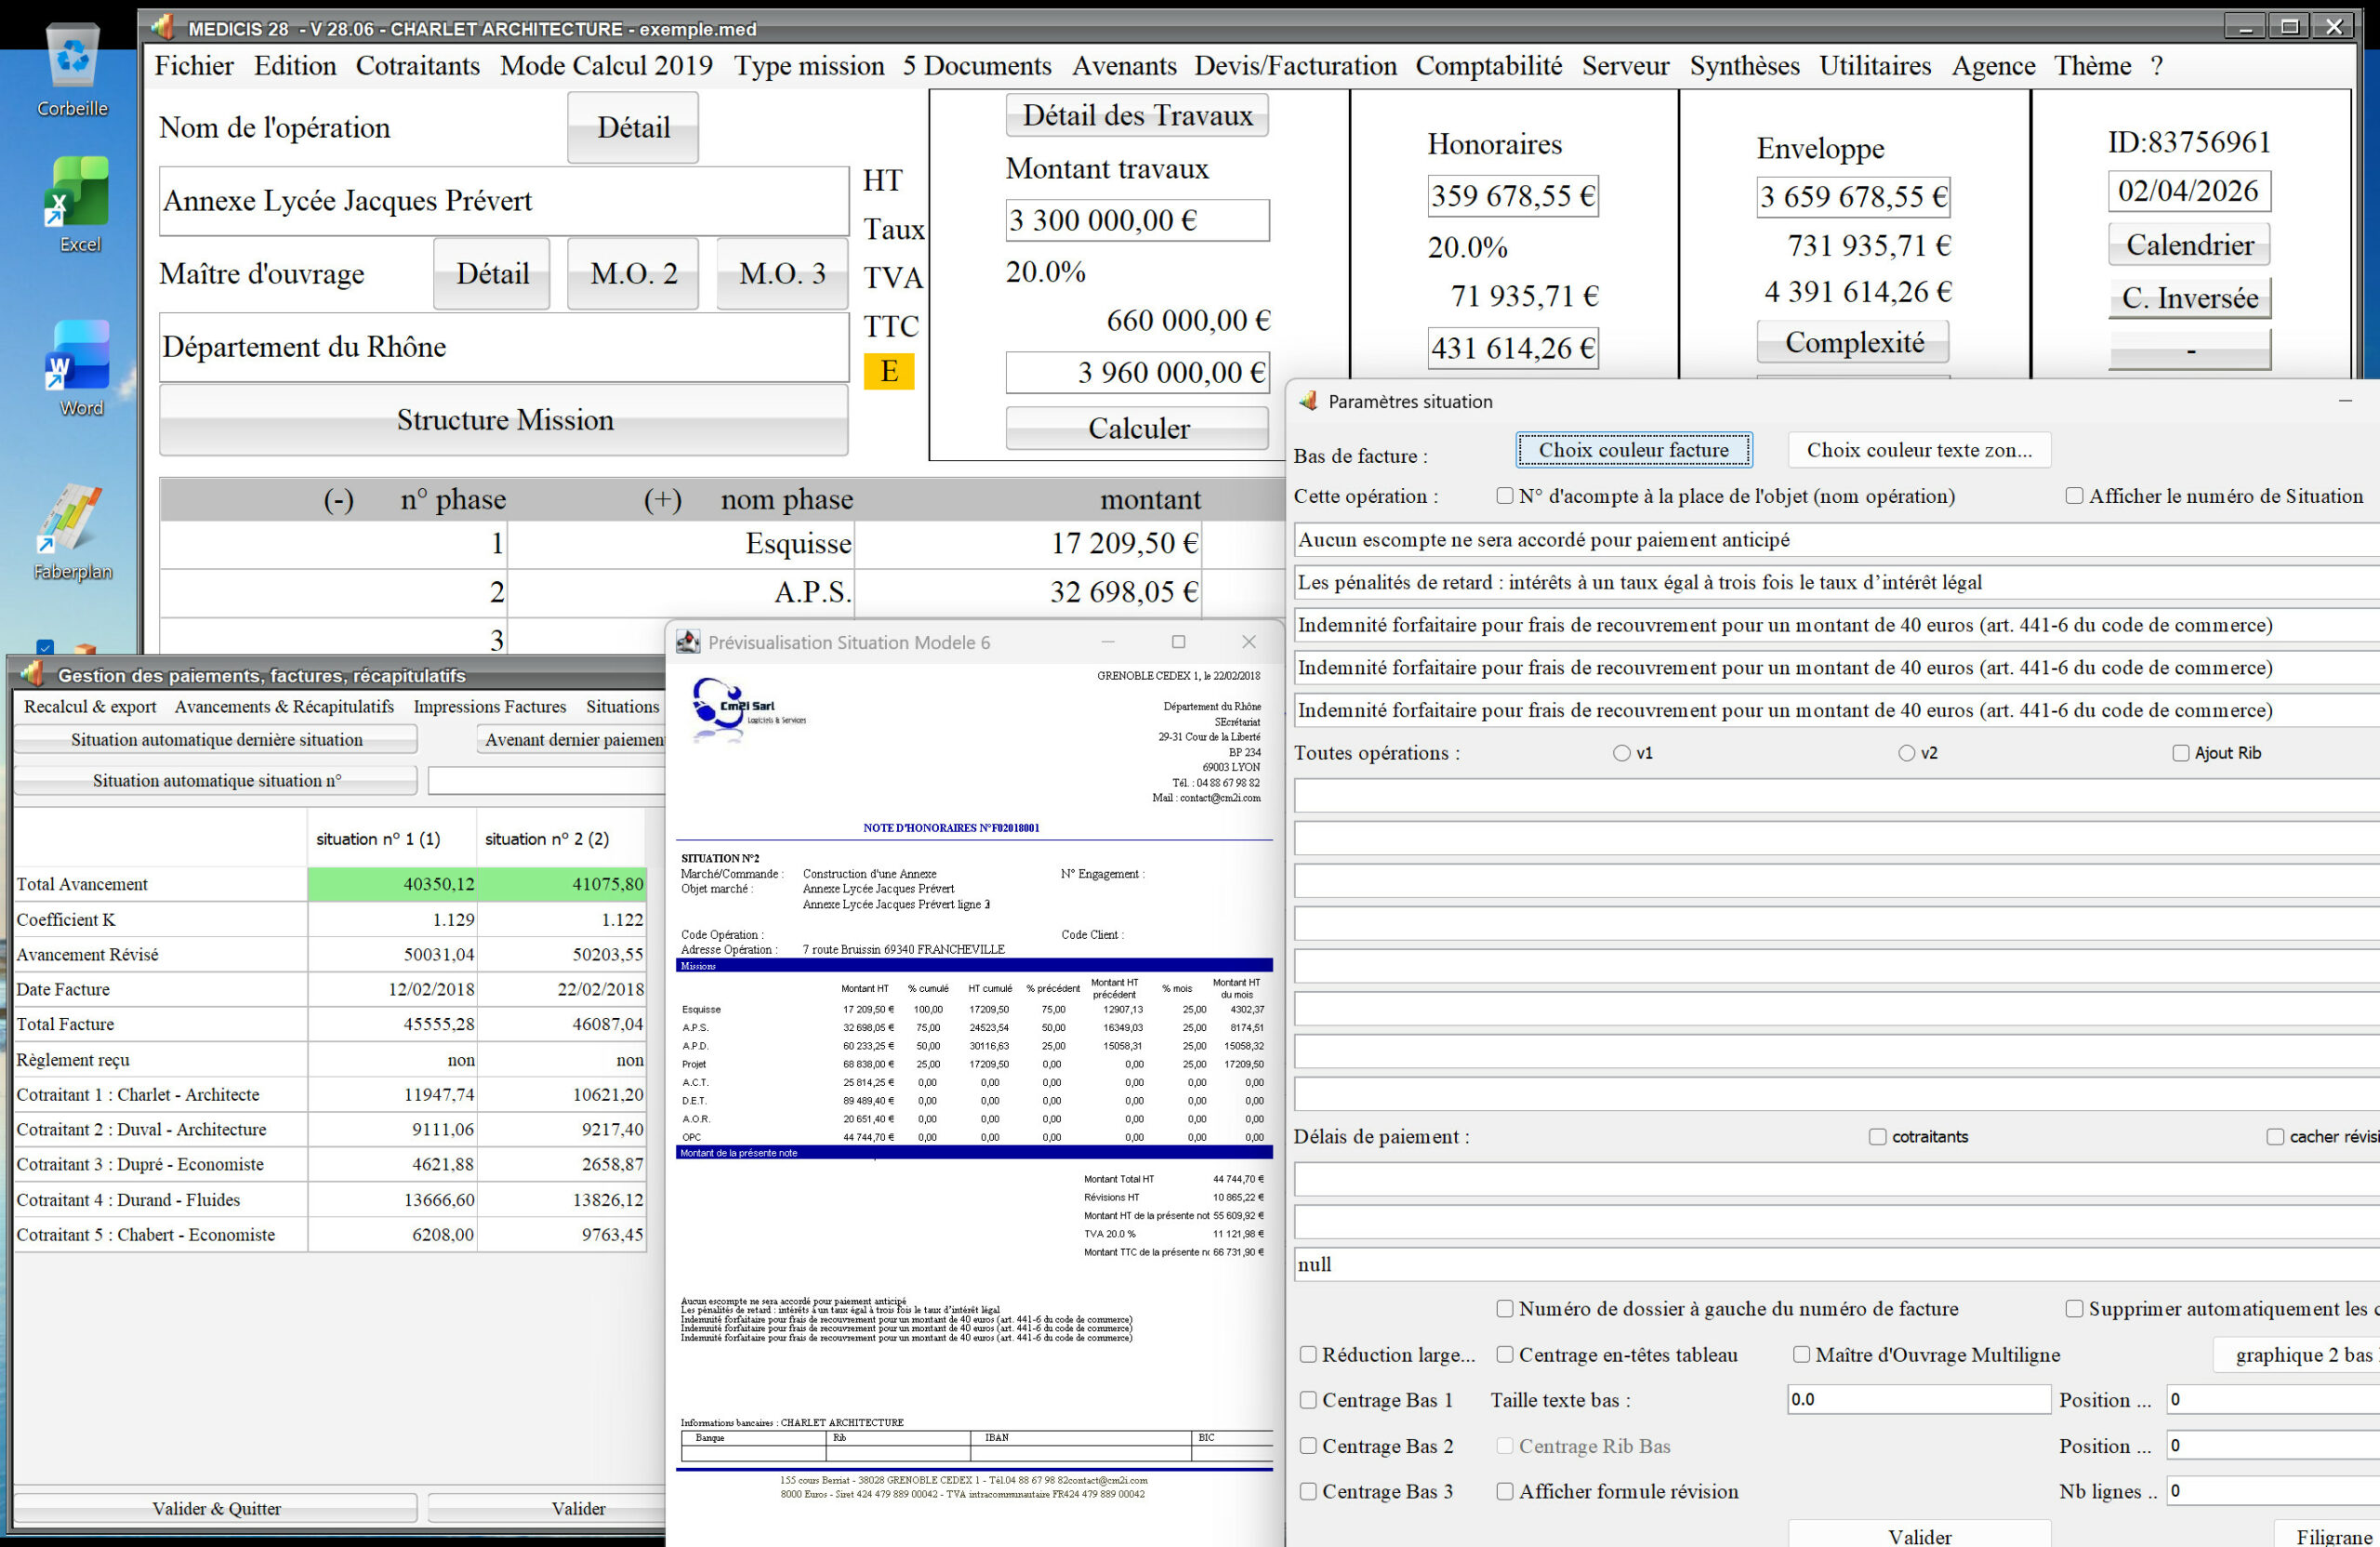Click the Maître d'ouvrage Détail button
2380x1547 pixels.
click(492, 274)
